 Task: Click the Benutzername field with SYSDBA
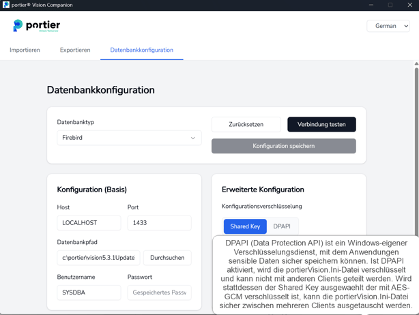click(89, 292)
